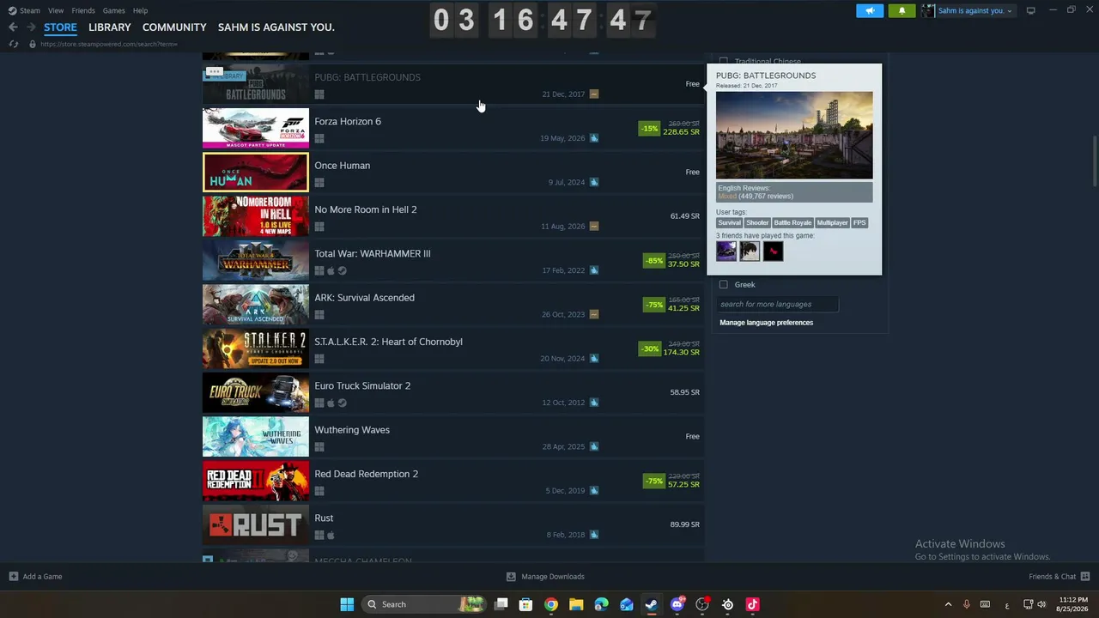
Task: Open the SAHM IS AGAINST YOU. profile tab
Action: pos(276,27)
